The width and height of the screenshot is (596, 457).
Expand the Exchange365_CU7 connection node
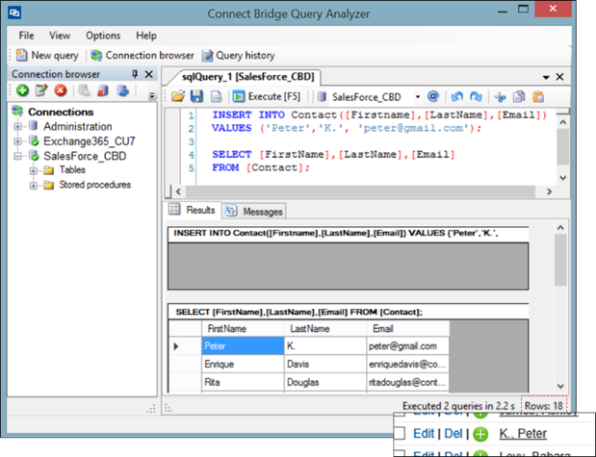[x=17, y=141]
